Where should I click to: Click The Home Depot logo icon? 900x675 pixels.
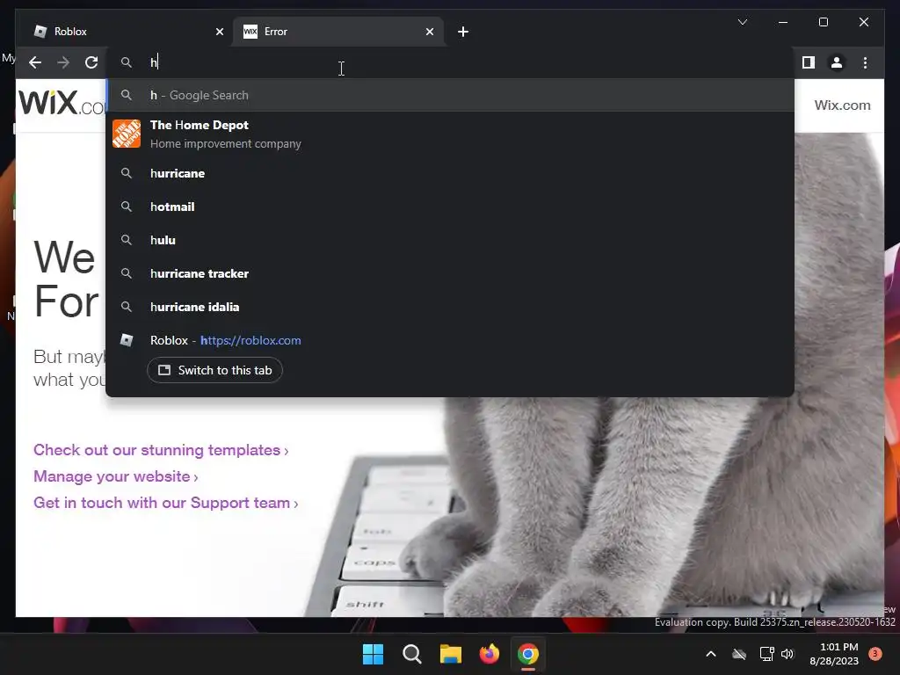(127, 134)
